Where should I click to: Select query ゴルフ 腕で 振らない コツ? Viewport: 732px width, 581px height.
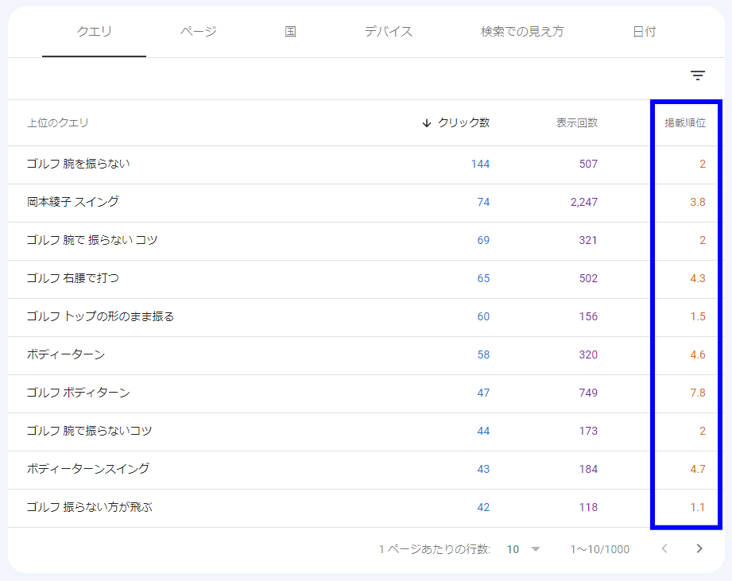(92, 240)
